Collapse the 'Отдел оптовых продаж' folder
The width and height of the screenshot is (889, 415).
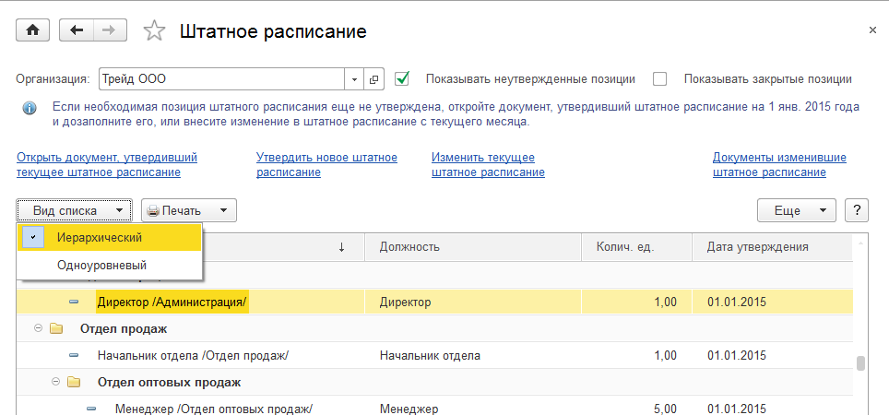pyautogui.click(x=56, y=382)
